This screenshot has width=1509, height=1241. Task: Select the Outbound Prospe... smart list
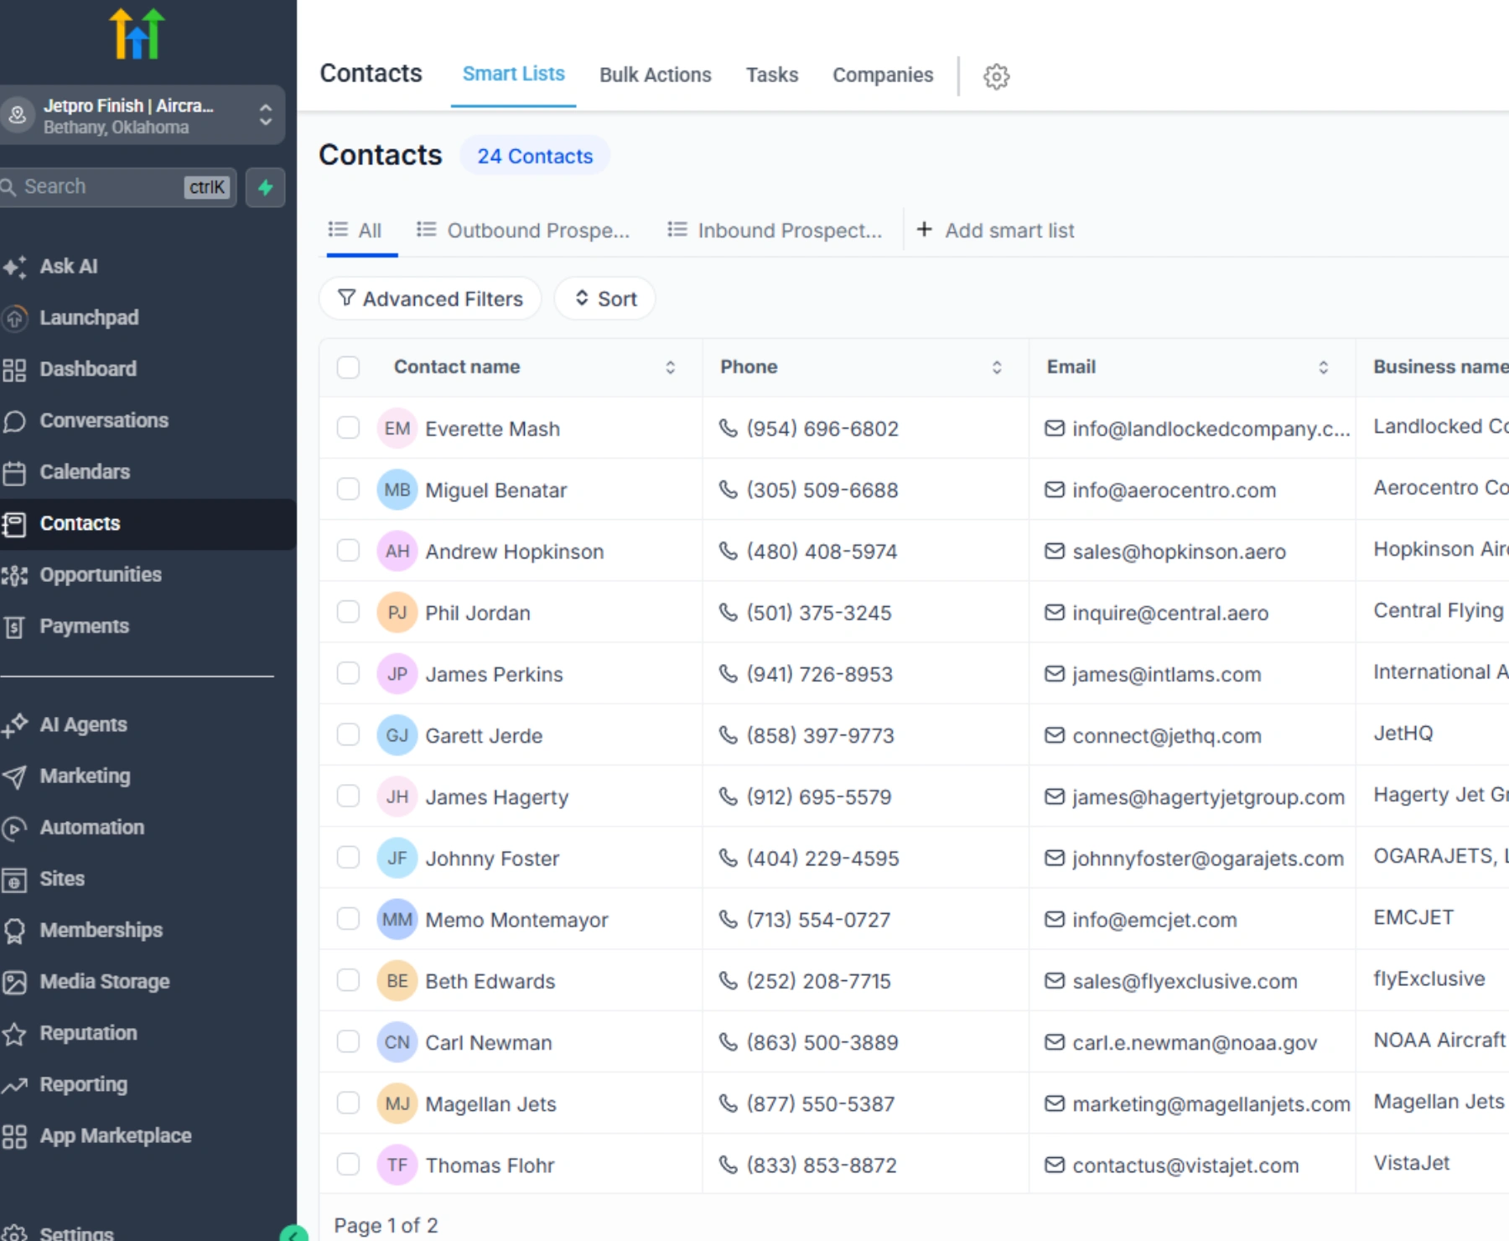click(x=524, y=231)
